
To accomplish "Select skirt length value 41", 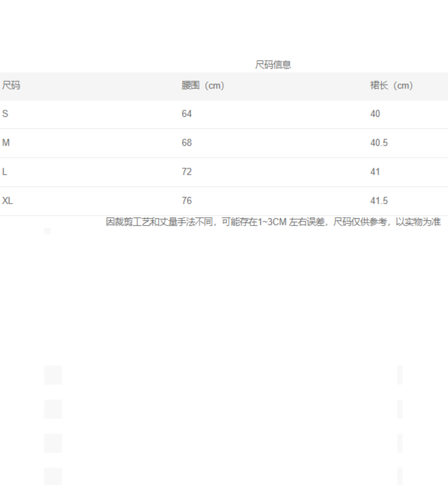I will (x=375, y=172).
